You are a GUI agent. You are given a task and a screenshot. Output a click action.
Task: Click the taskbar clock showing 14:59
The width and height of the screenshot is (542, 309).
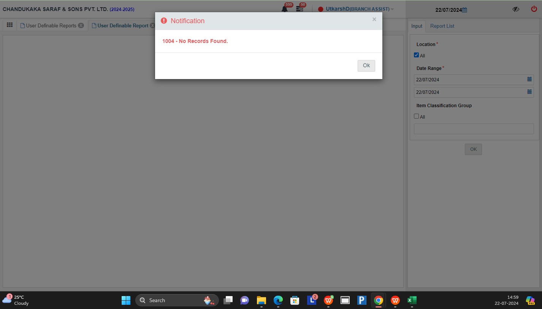tap(507, 300)
